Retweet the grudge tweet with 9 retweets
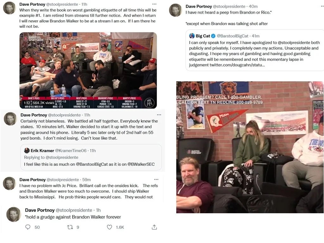 70,227
